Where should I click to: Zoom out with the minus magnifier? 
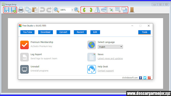click(56, 10)
